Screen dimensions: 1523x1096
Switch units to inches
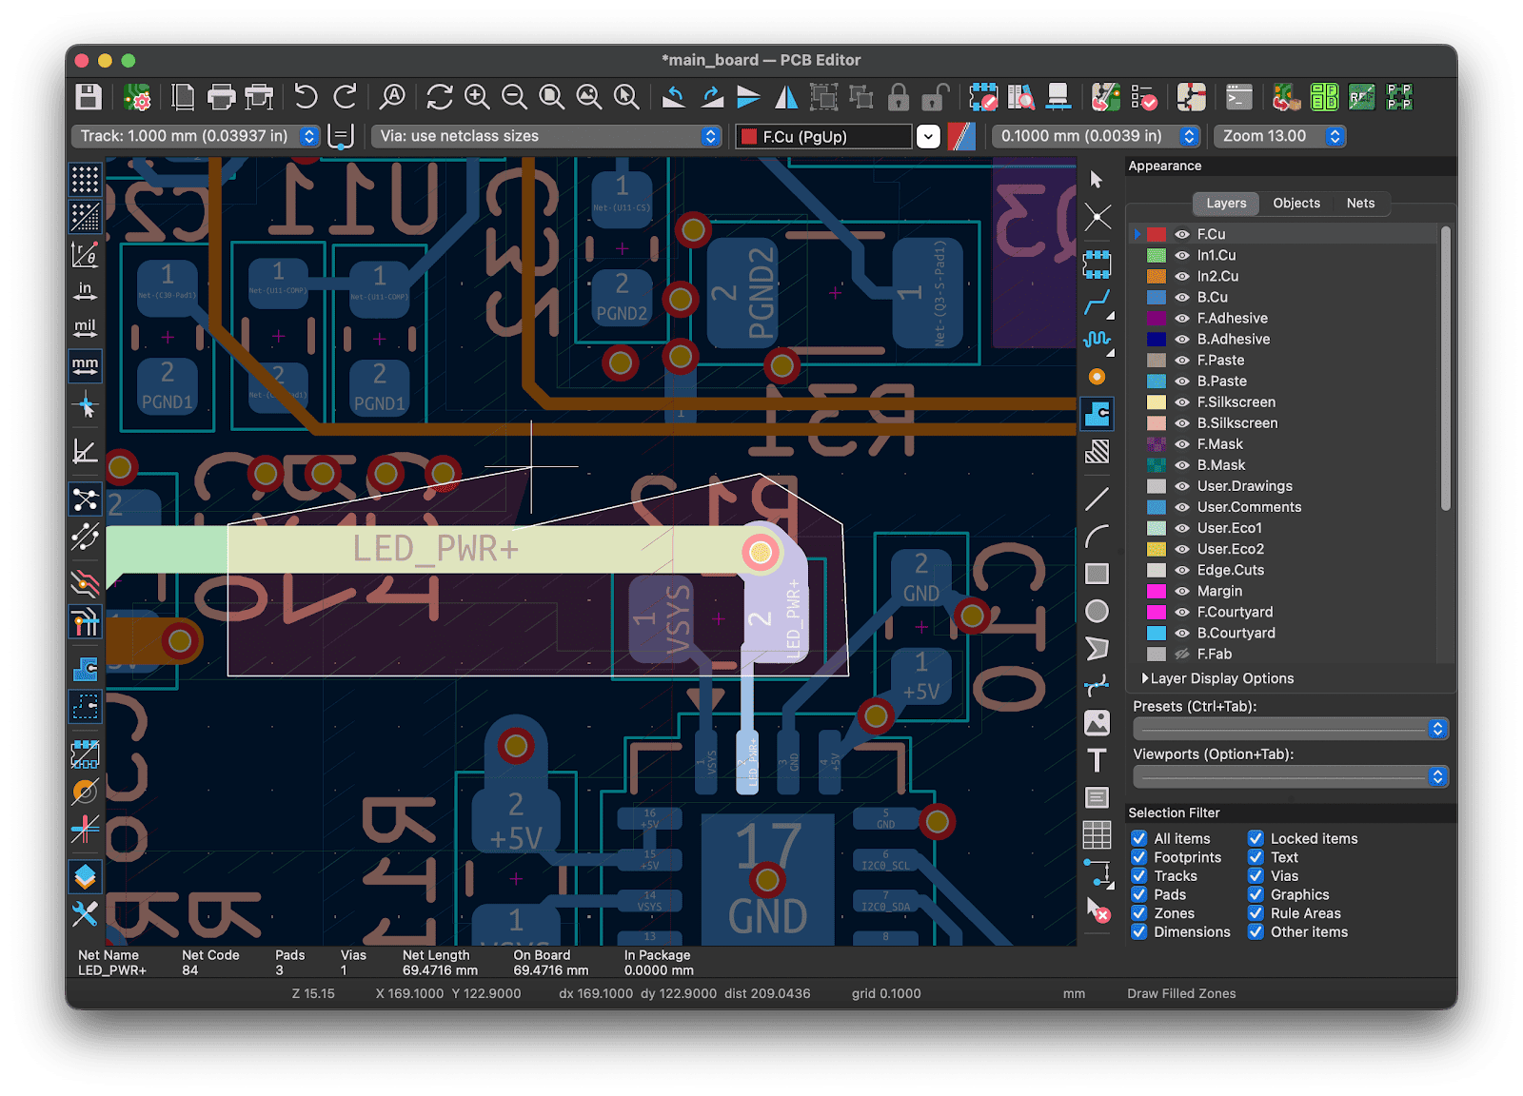click(85, 291)
